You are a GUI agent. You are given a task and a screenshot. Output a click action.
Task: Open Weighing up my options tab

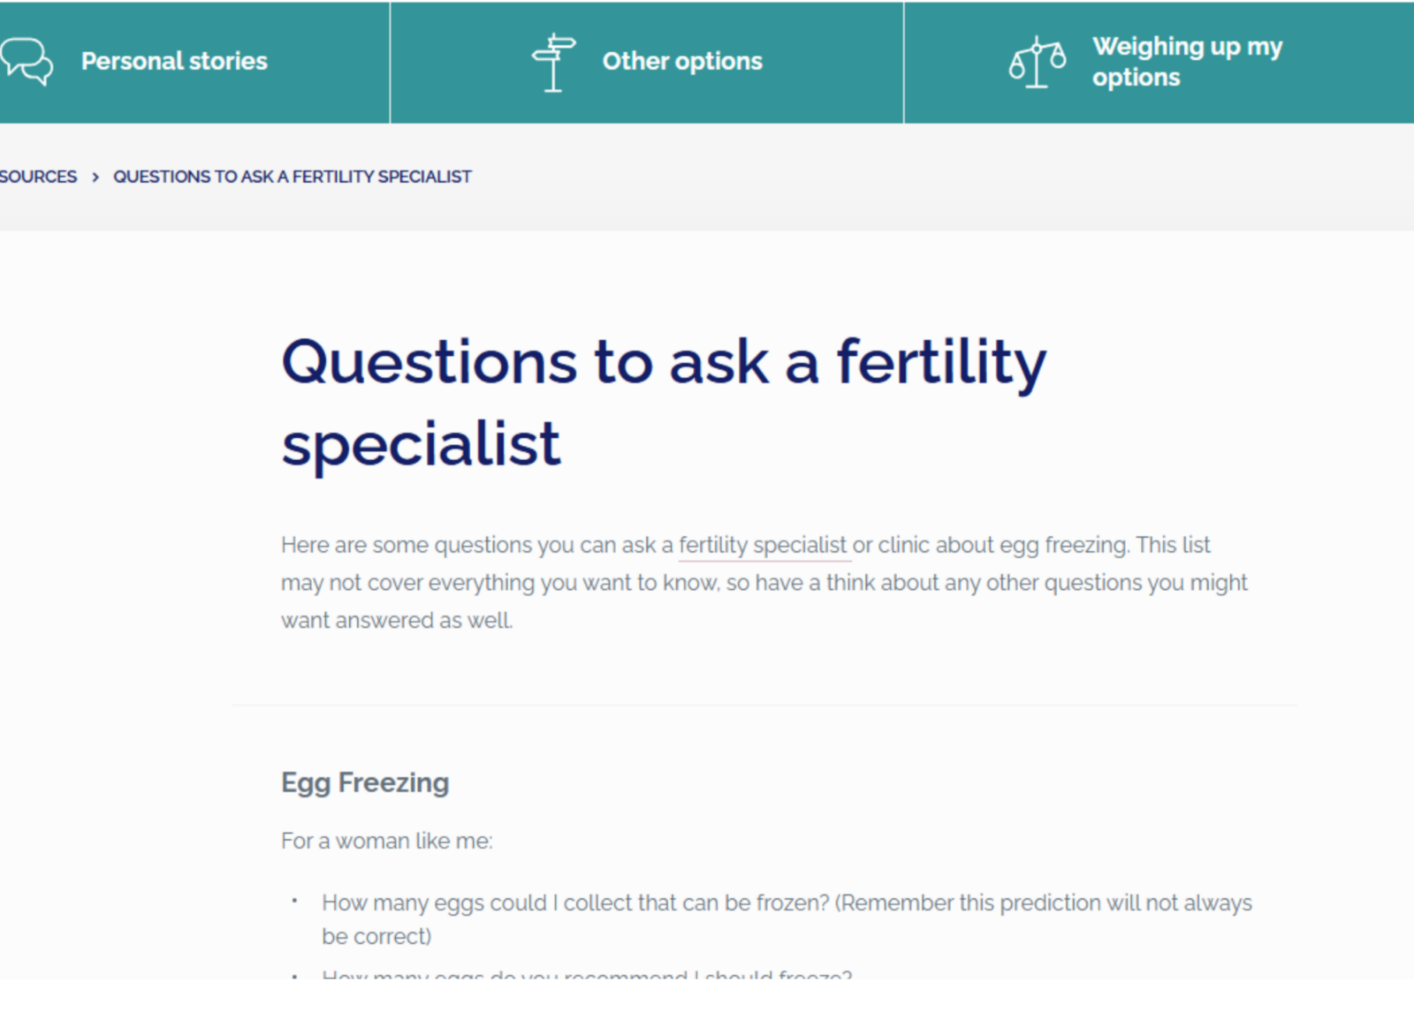[x=1186, y=62]
